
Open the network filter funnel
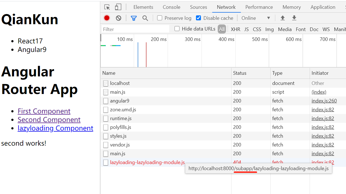[134, 18]
